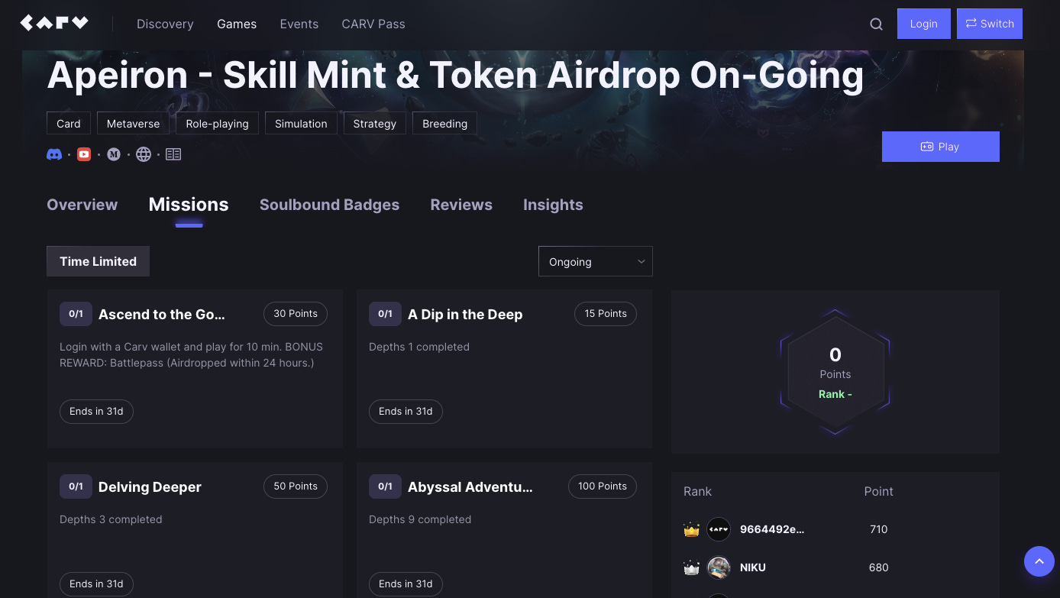Select username 9664492e... in leaderboard
Viewport: 1060px width, 598px height.
pyautogui.click(x=772, y=529)
